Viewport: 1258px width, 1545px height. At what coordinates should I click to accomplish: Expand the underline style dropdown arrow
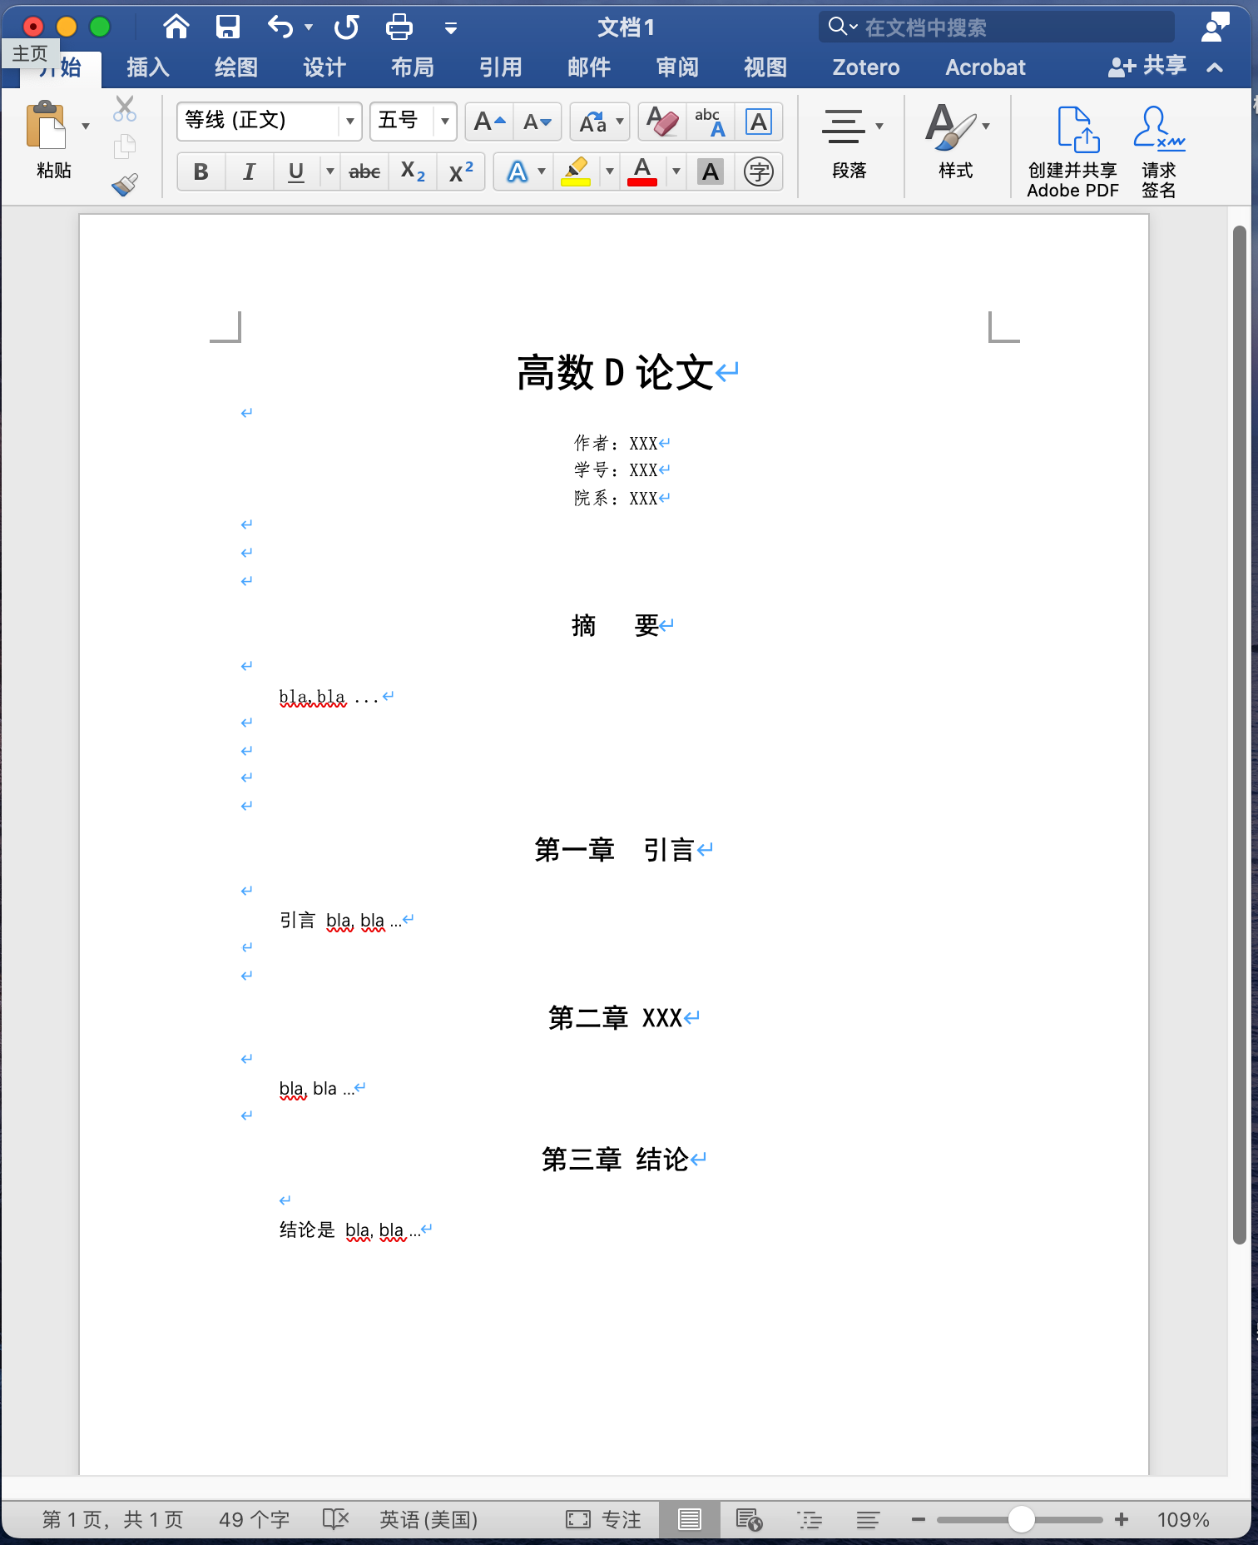click(329, 172)
